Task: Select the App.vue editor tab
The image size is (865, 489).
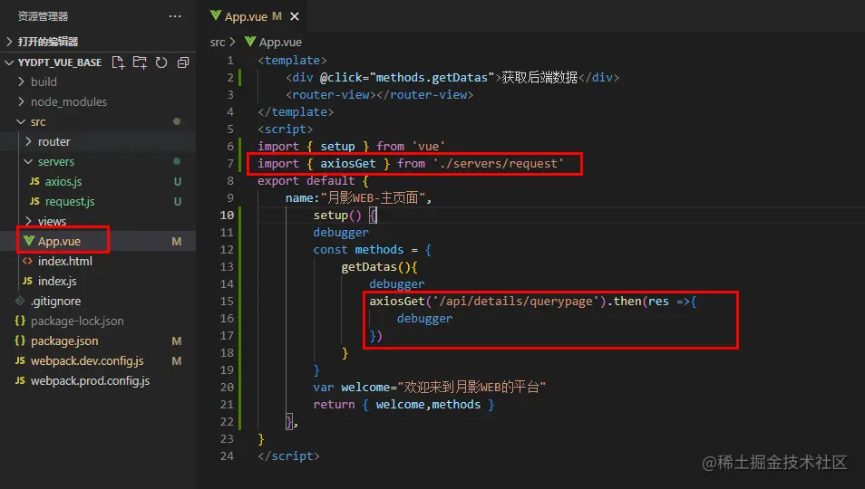Action: pyautogui.click(x=254, y=16)
